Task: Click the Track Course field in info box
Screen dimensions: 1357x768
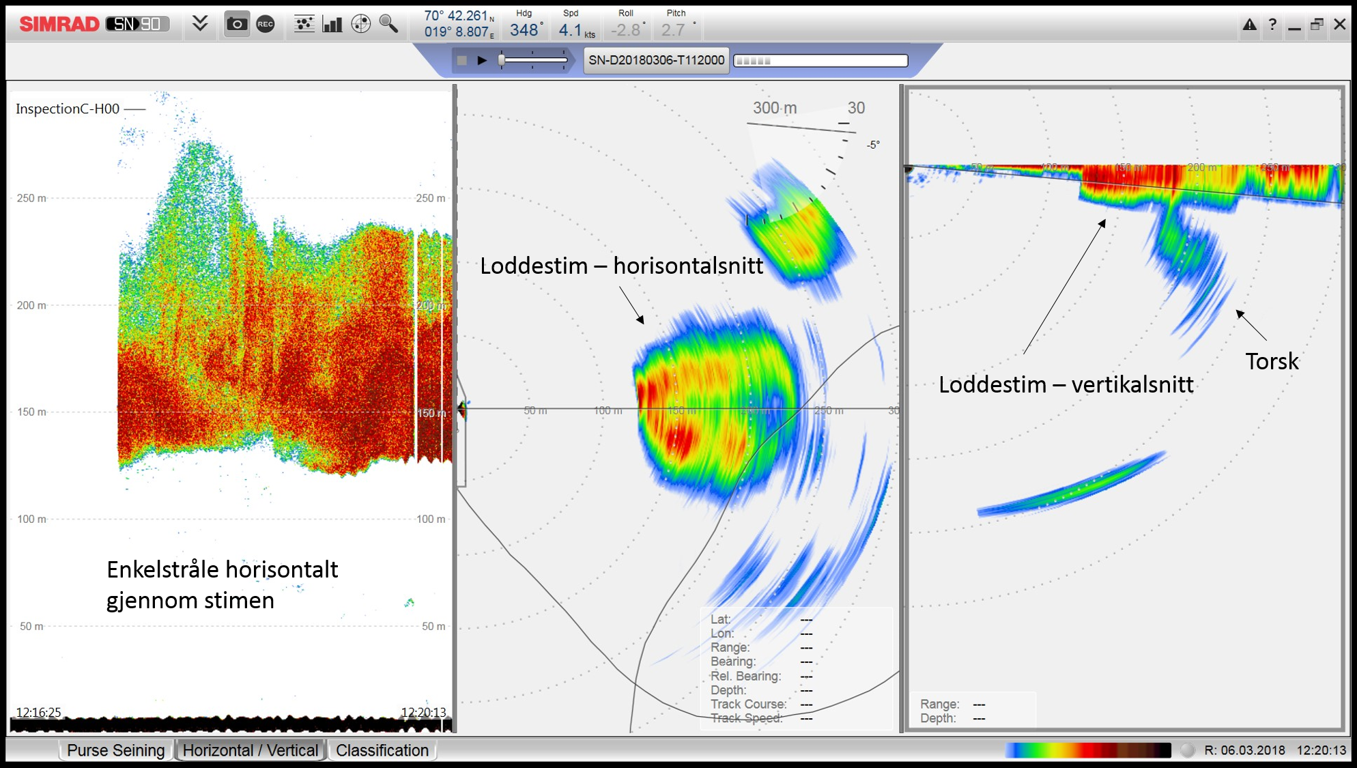Action: [x=762, y=704]
